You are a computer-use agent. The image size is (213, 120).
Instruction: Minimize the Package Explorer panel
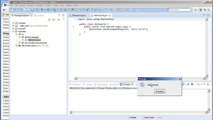(59, 15)
